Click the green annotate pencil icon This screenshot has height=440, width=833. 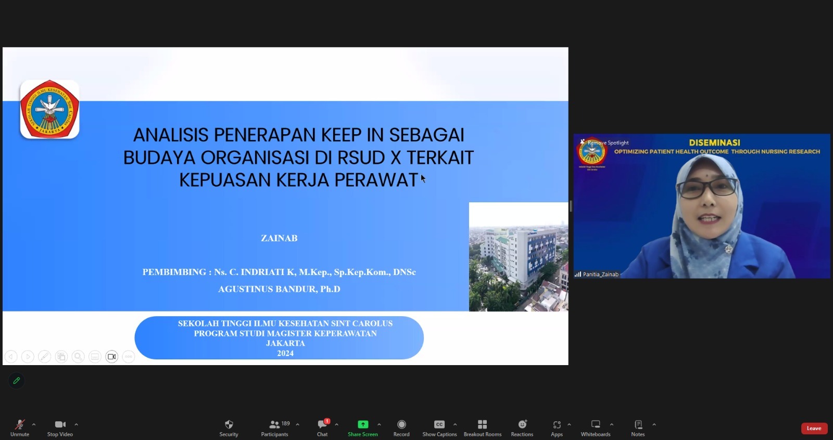[x=17, y=381]
